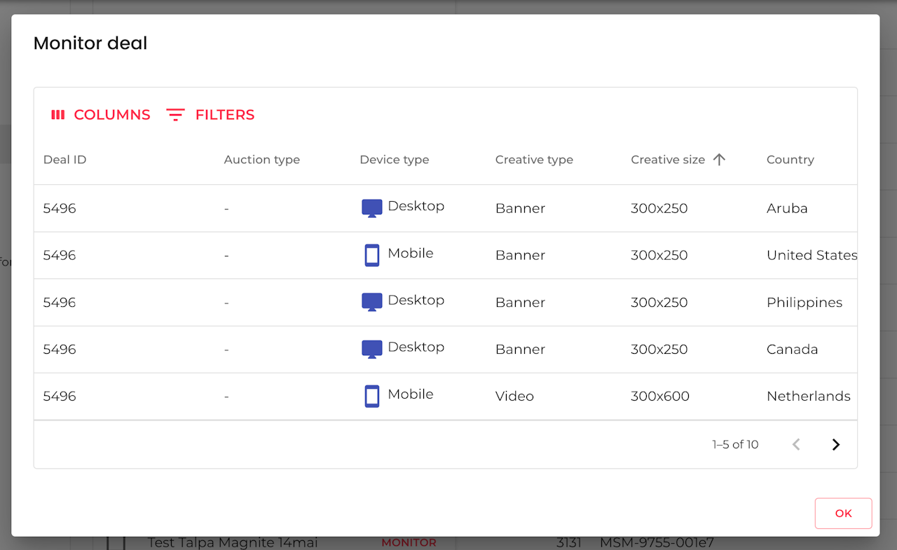Click the Mobile icon in Netherlands row
Image resolution: width=897 pixels, height=550 pixels.
(371, 396)
